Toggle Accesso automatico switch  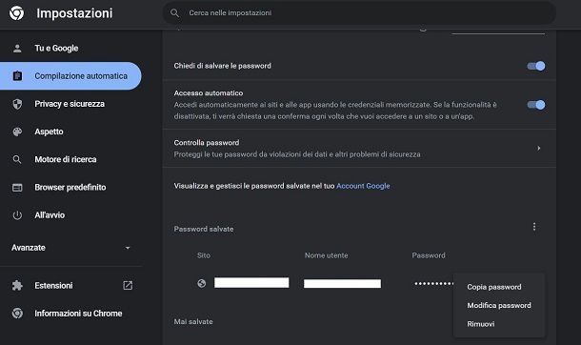(x=536, y=105)
